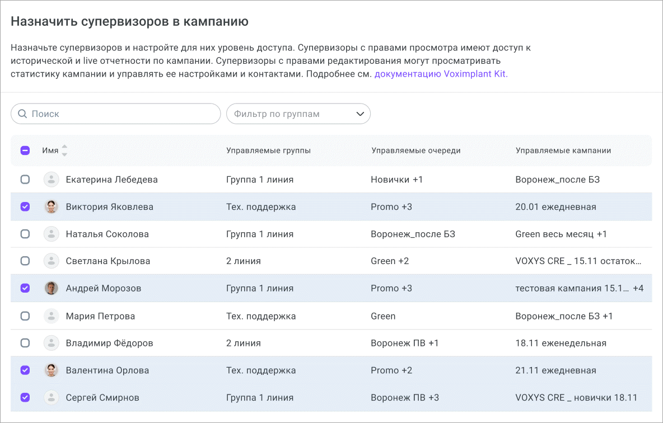Focus the Поиск search field
Viewport: 663px width, 423px height.
tap(123, 114)
